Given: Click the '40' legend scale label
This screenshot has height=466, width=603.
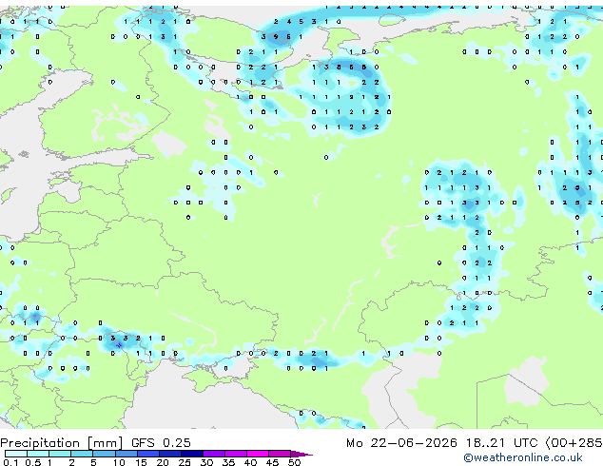Looking at the screenshot, I should click(x=251, y=462).
